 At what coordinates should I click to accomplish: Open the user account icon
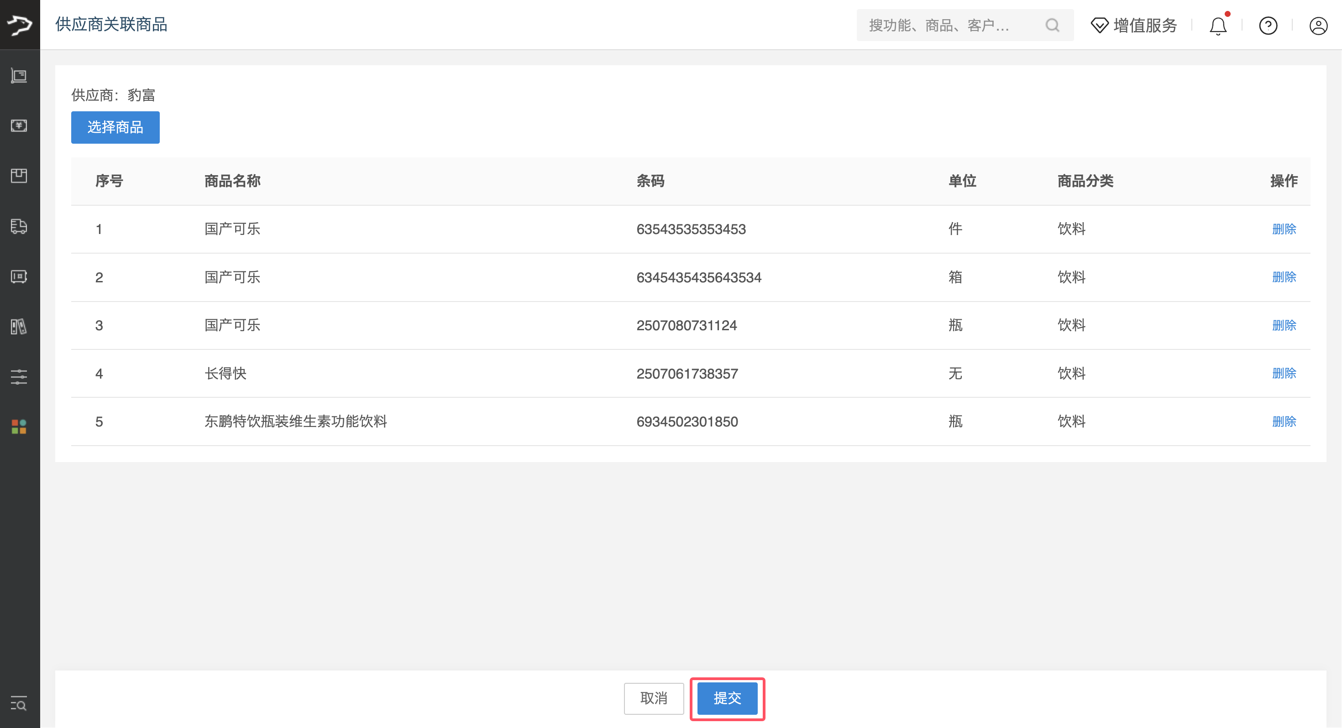[x=1319, y=25]
